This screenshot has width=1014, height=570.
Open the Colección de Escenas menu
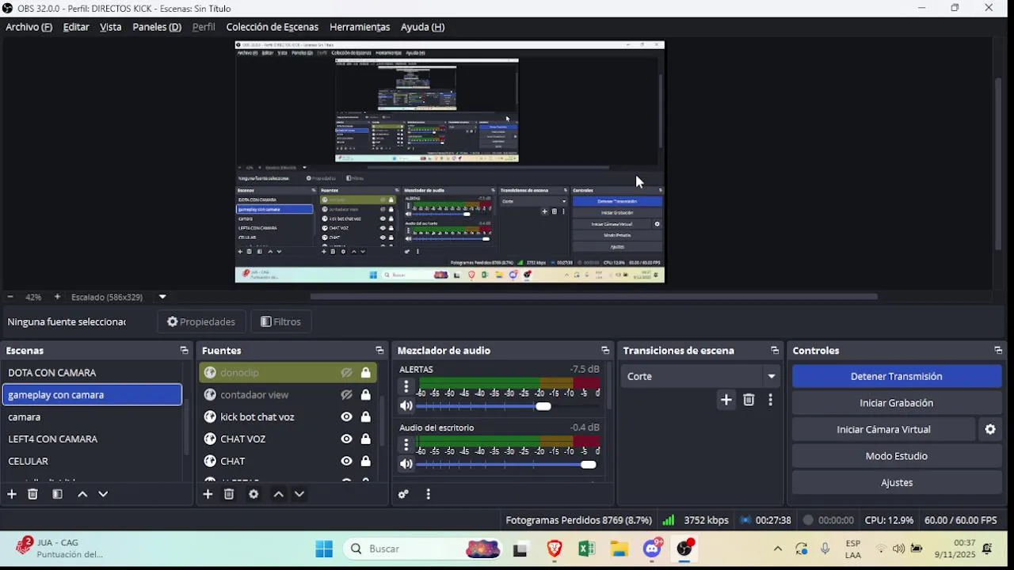click(x=273, y=27)
